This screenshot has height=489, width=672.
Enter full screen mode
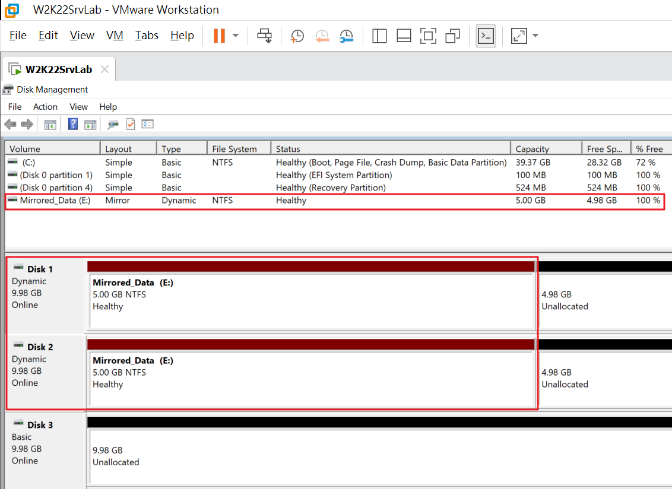click(x=428, y=36)
